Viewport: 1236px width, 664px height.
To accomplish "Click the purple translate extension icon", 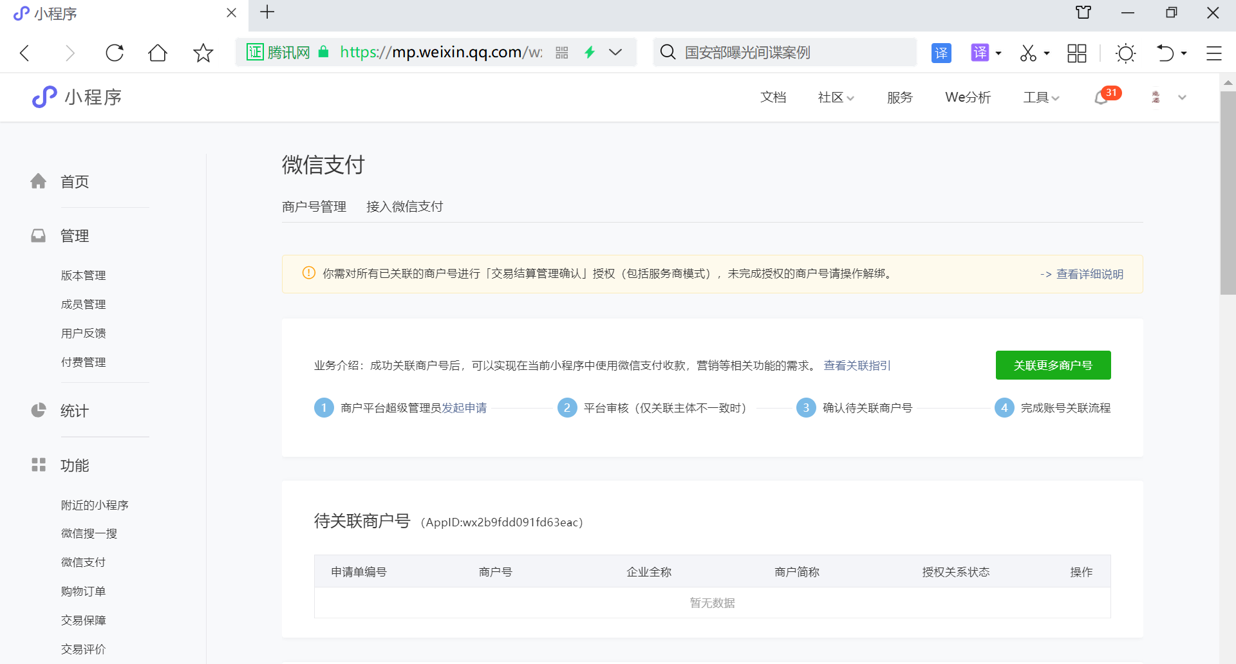I will pyautogui.click(x=980, y=53).
